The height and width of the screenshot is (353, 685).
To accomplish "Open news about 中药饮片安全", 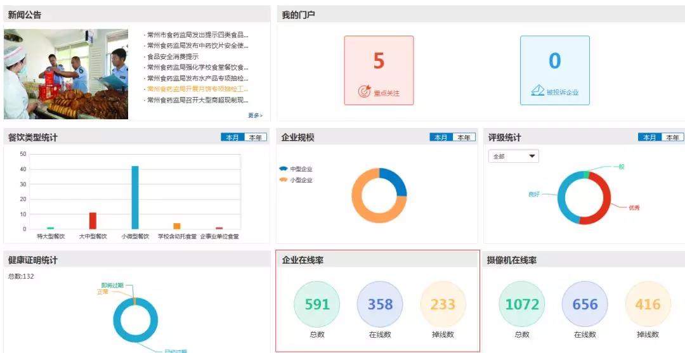I will tap(196, 46).
